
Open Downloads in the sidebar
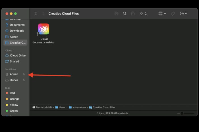15,31
